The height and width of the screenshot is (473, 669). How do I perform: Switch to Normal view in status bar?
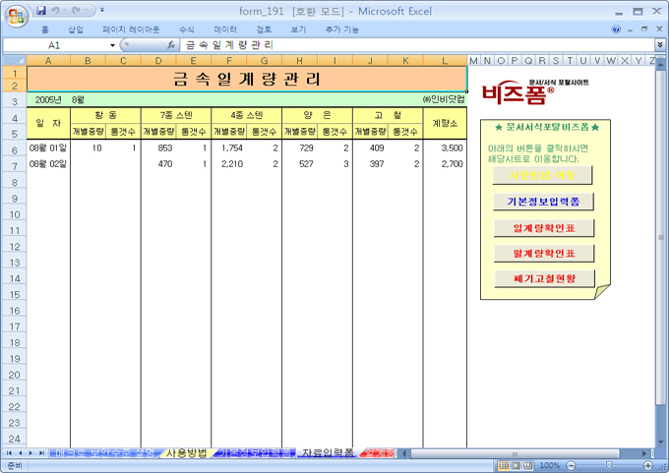(x=505, y=465)
